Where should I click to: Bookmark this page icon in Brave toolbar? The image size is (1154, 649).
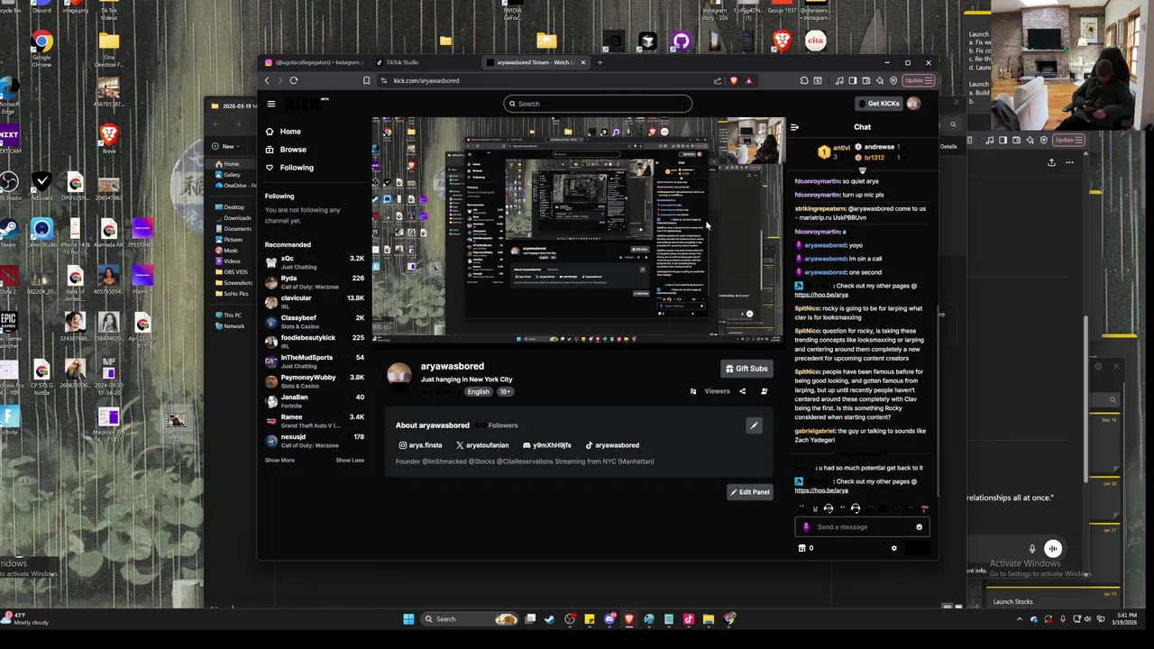[366, 81]
